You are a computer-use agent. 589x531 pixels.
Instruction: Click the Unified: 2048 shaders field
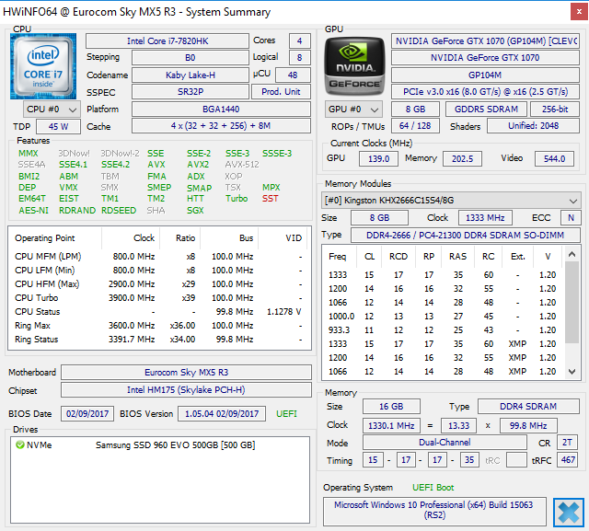pyautogui.click(x=533, y=126)
